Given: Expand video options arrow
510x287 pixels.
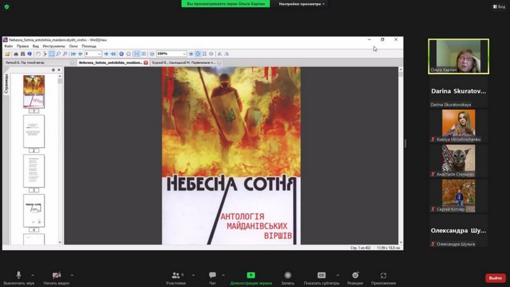Looking at the screenshot, I should (72, 276).
